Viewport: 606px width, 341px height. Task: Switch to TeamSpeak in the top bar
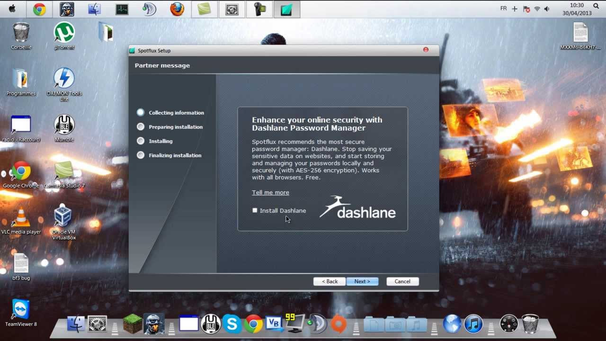pos(149,9)
